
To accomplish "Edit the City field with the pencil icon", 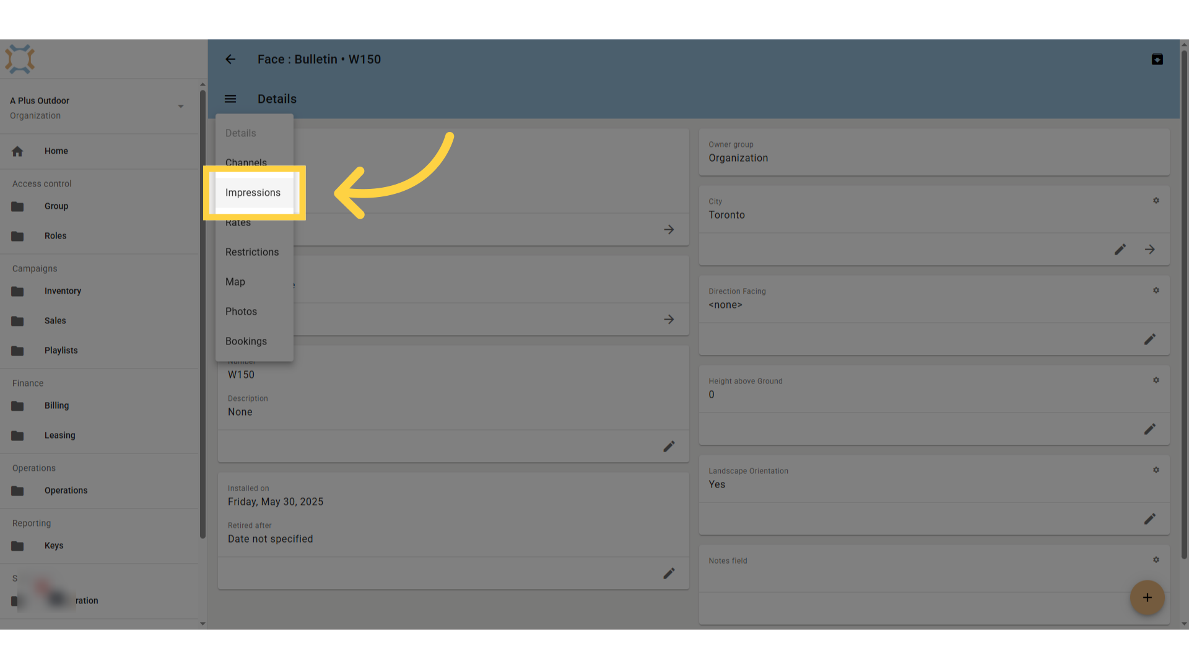I will pyautogui.click(x=1120, y=250).
